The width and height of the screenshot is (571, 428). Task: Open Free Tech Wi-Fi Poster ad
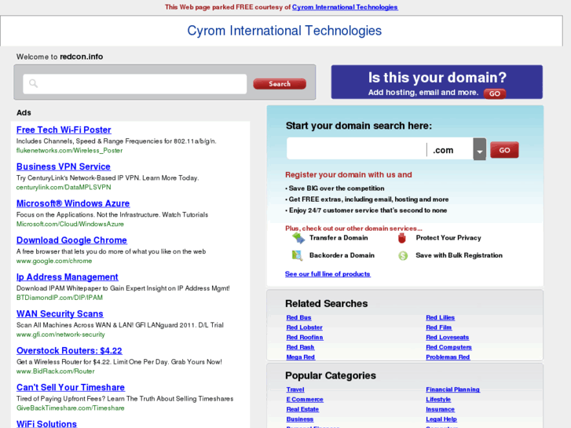pyautogui.click(x=64, y=130)
